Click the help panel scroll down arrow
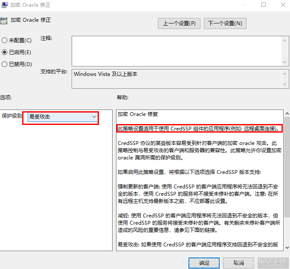This screenshot has width=290, height=269. pyautogui.click(x=286, y=247)
